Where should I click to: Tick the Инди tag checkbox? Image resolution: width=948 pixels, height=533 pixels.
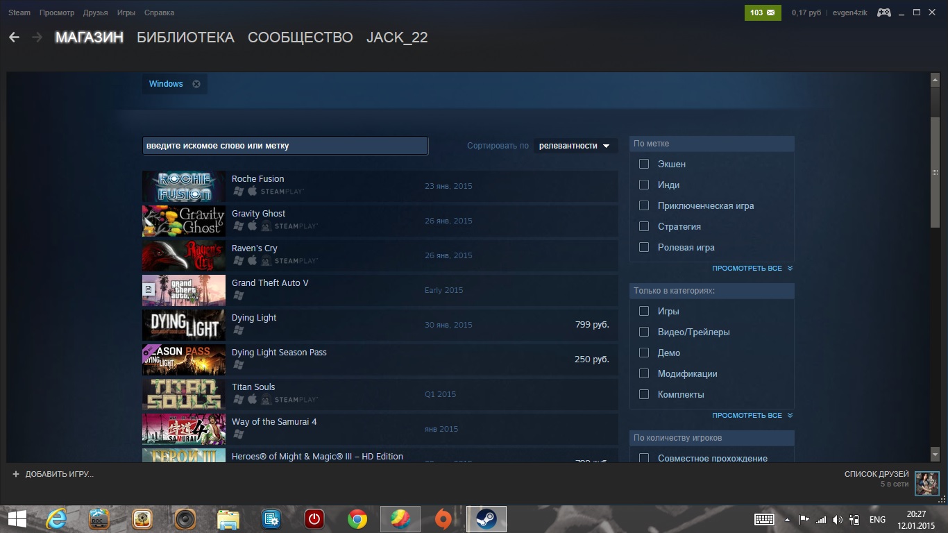coord(644,185)
